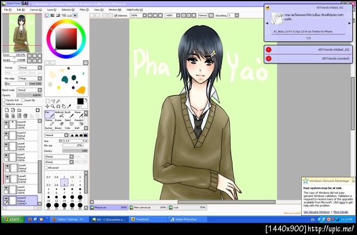
Task: Open the Wet edge (Fringe) effect dropdown
Action: click(x=30, y=79)
